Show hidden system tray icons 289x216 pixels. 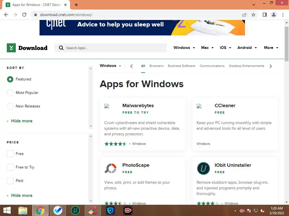tap(235, 211)
